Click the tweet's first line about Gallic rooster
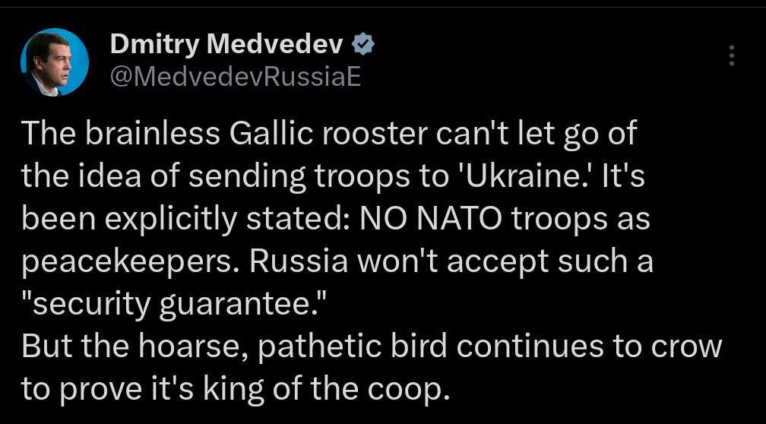Image resolution: width=766 pixels, height=424 pixels. pyautogui.click(x=329, y=134)
